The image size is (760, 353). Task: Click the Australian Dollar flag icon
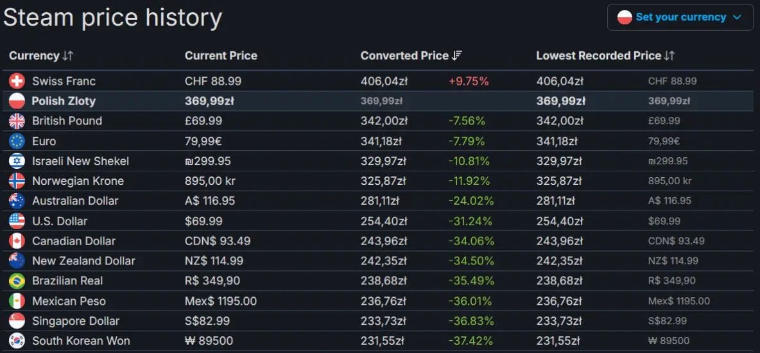coord(17,201)
